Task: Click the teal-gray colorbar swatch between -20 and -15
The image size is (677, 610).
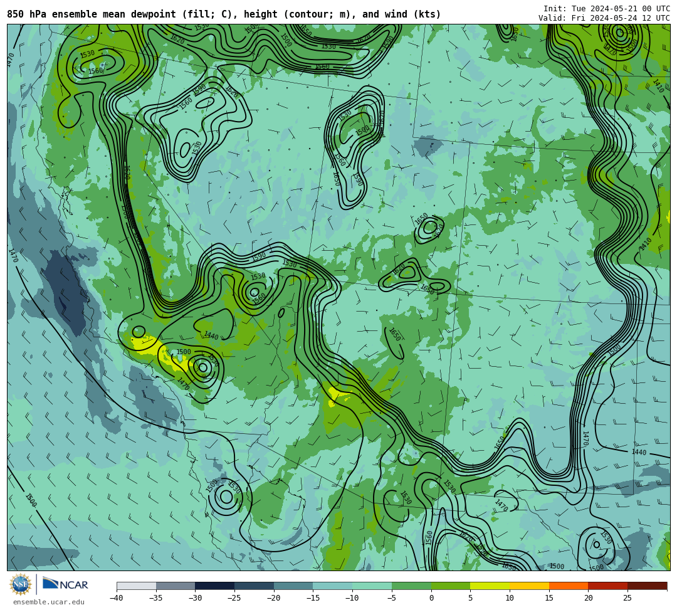Action: (x=293, y=586)
